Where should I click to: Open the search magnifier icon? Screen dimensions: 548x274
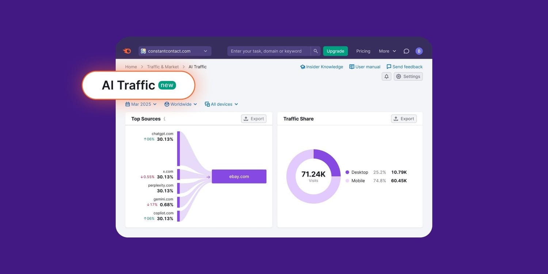(315, 51)
